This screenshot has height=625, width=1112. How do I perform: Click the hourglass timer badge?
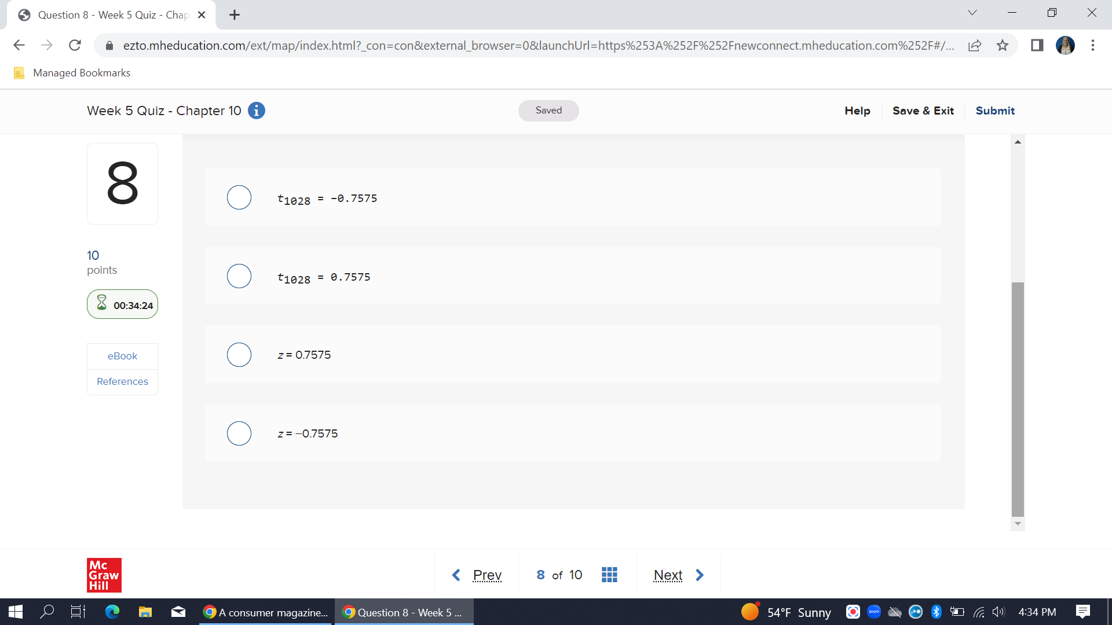tap(122, 304)
